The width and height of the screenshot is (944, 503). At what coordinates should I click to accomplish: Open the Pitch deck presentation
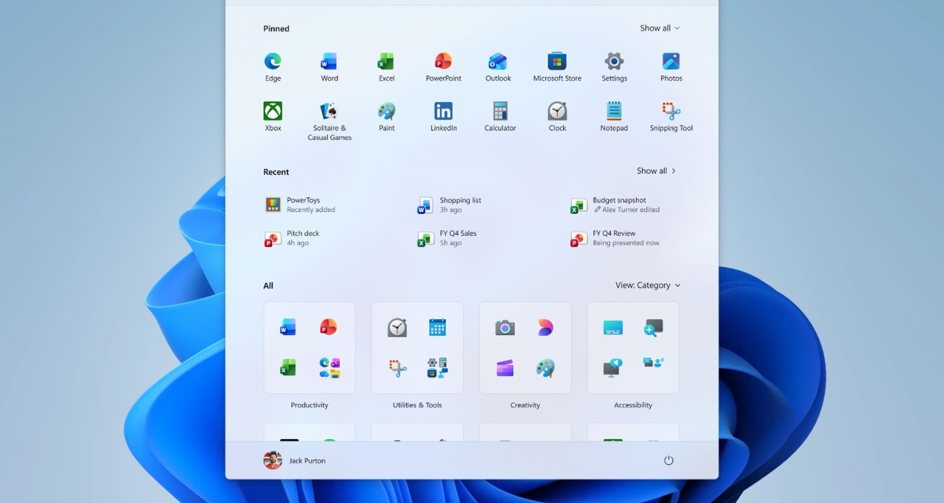pos(292,238)
